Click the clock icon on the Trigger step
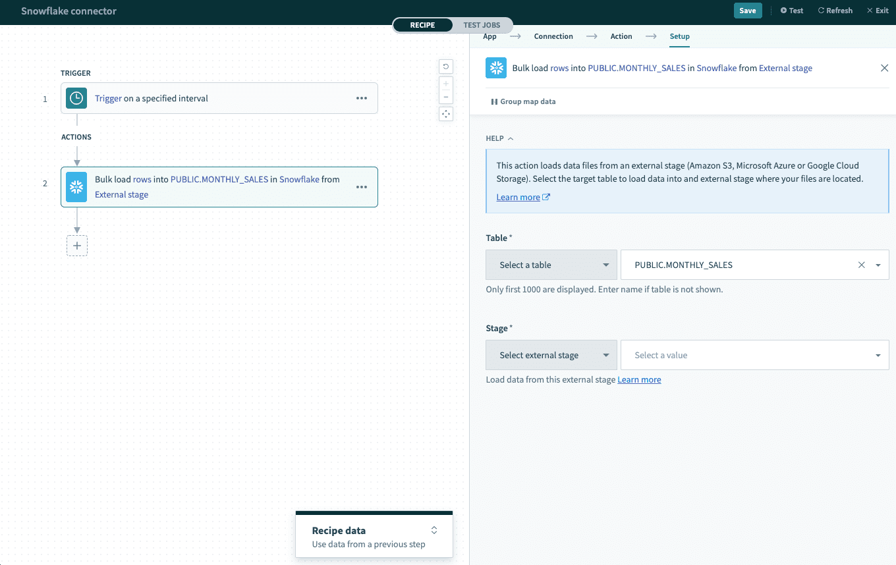896x565 pixels. pos(76,97)
